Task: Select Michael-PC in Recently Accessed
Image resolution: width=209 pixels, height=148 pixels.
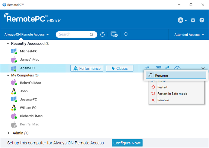Action: [x=28, y=51]
